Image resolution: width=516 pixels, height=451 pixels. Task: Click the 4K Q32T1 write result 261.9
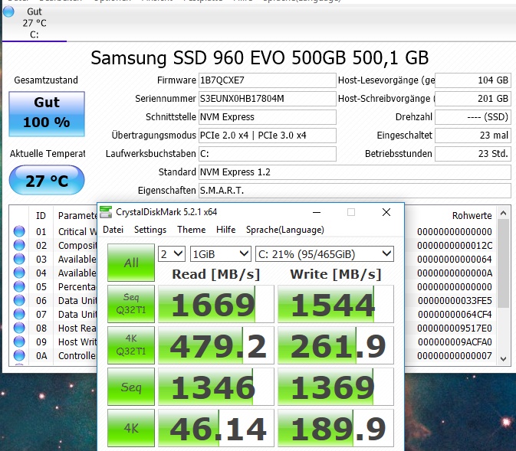tap(336, 345)
